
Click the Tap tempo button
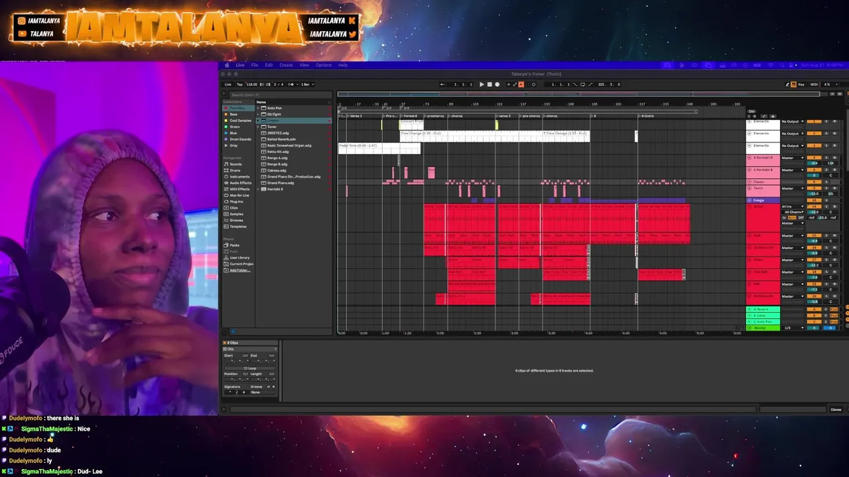tap(239, 84)
